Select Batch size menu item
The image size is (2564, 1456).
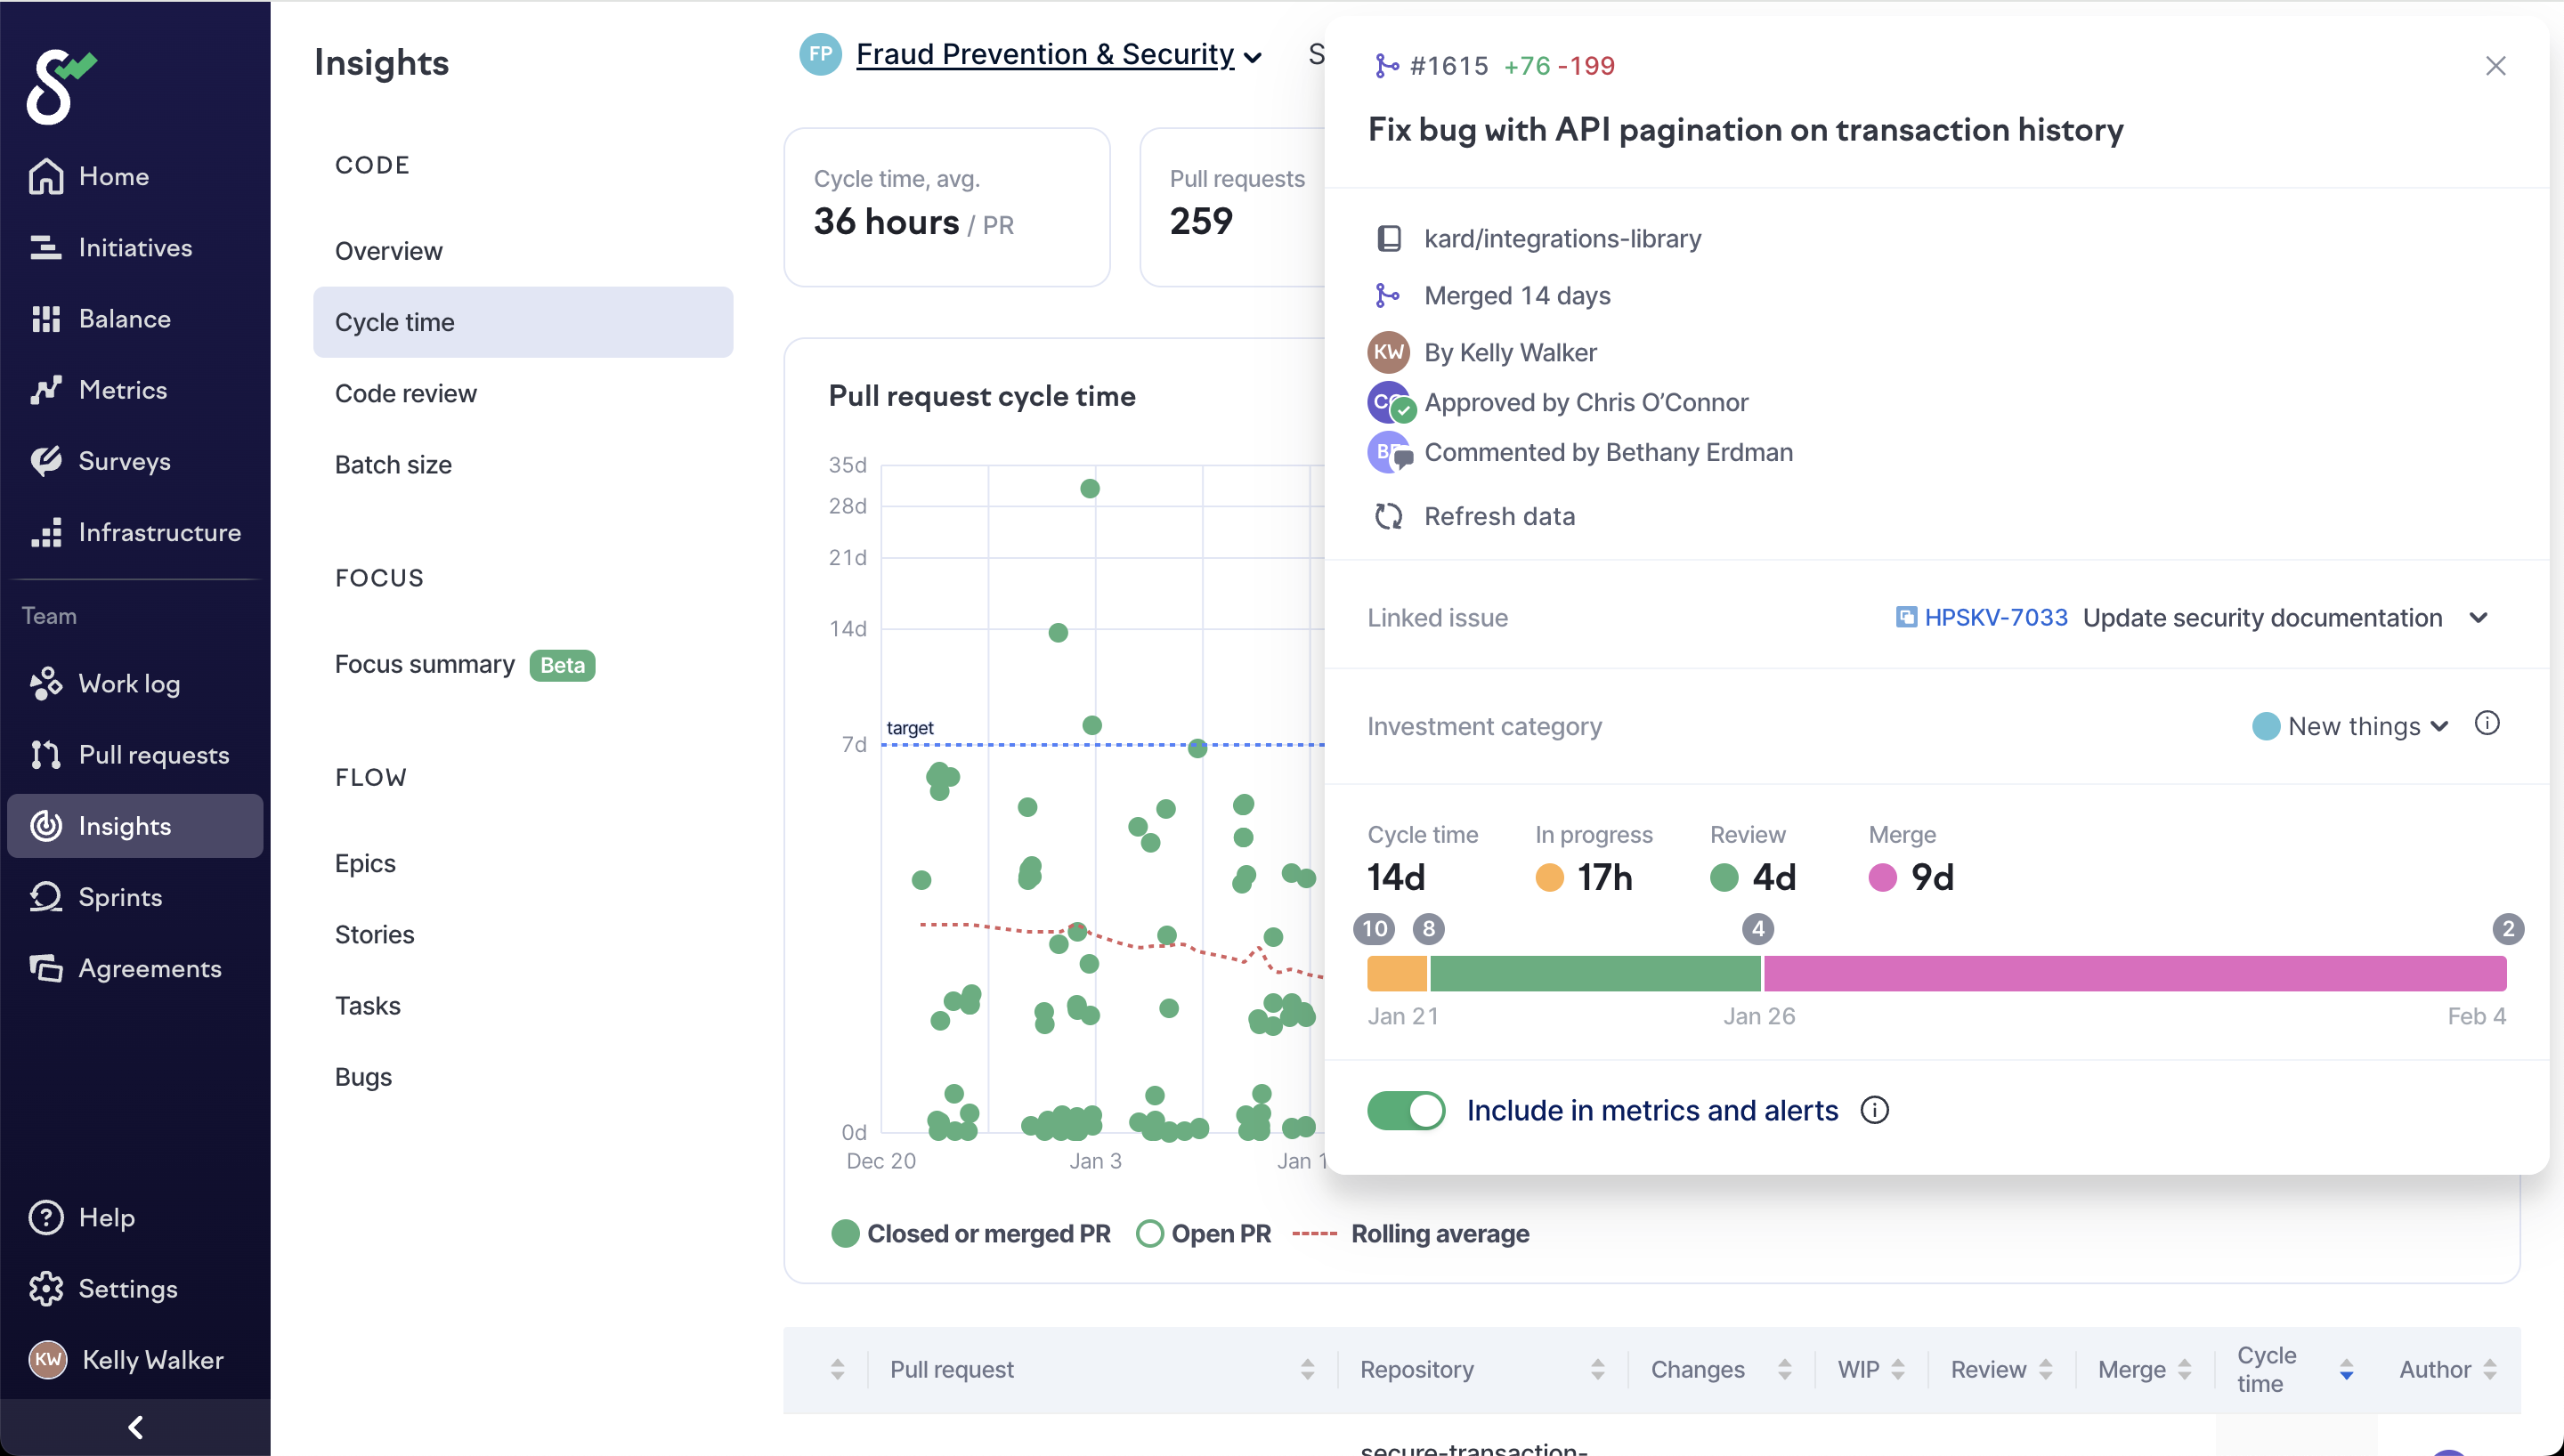click(393, 464)
